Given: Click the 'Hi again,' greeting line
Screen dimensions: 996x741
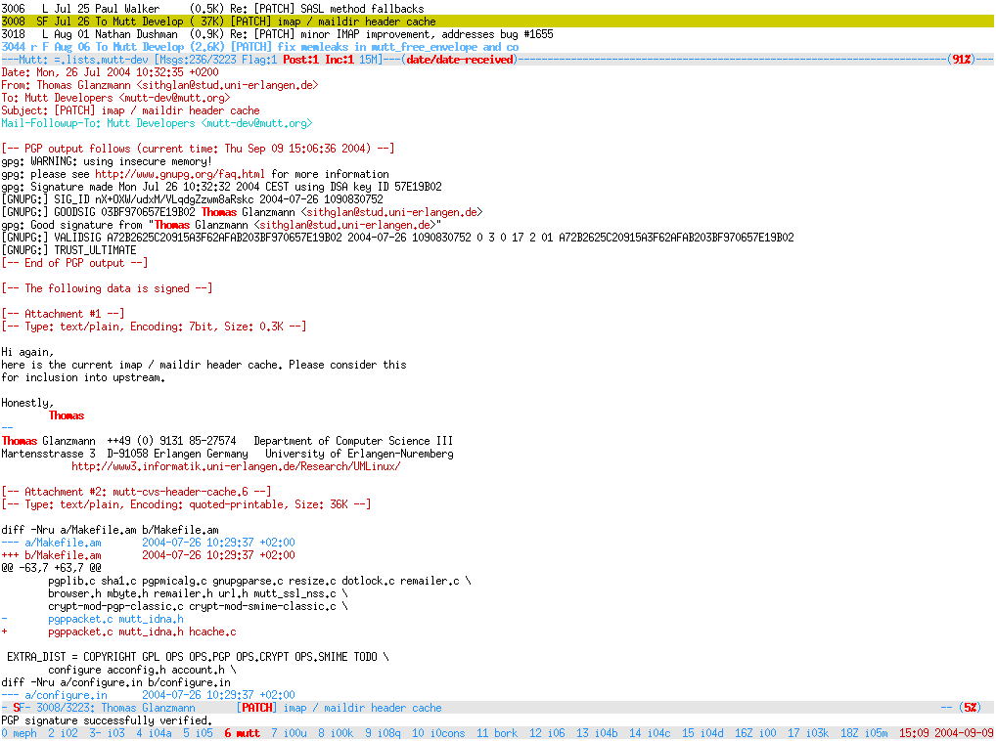Looking at the screenshot, I should click(27, 352).
